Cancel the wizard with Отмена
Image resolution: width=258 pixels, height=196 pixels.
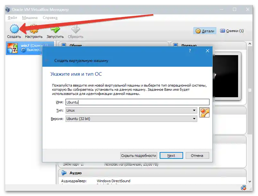[x=197, y=155]
